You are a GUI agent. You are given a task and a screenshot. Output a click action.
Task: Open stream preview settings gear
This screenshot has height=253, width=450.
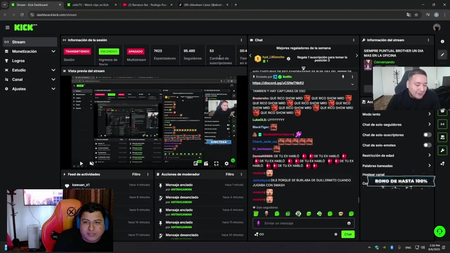[226, 163]
